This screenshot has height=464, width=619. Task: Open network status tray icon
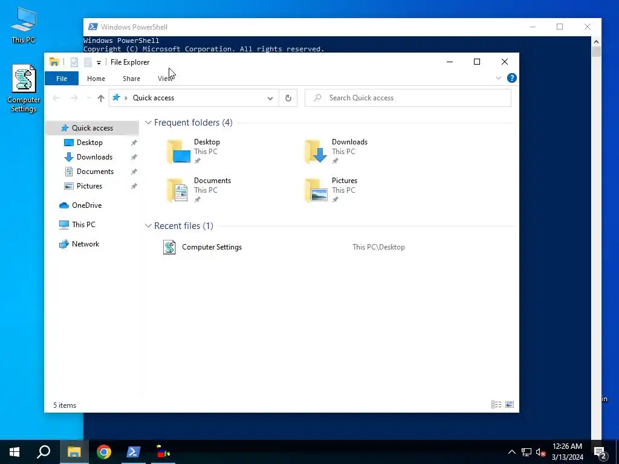527,452
